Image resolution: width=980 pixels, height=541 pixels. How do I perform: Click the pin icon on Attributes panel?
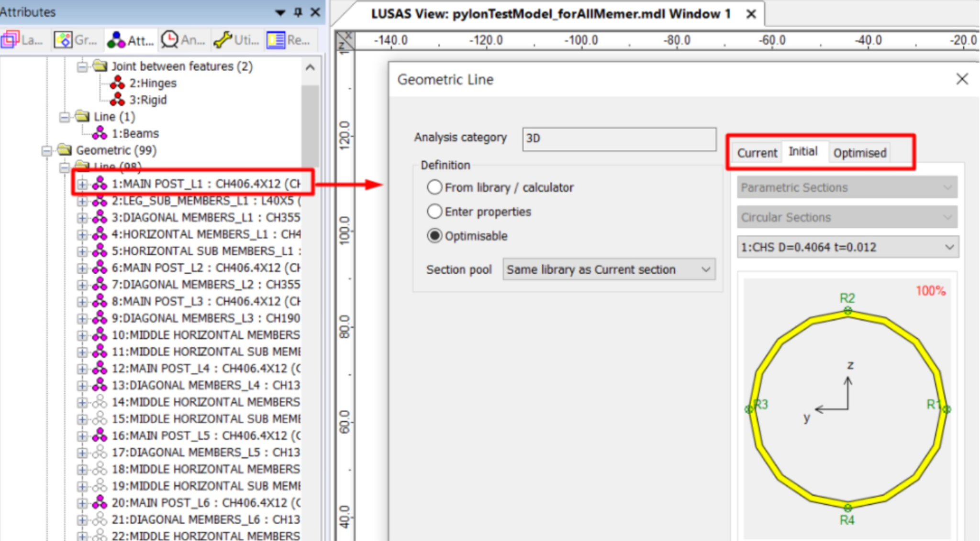tap(298, 12)
